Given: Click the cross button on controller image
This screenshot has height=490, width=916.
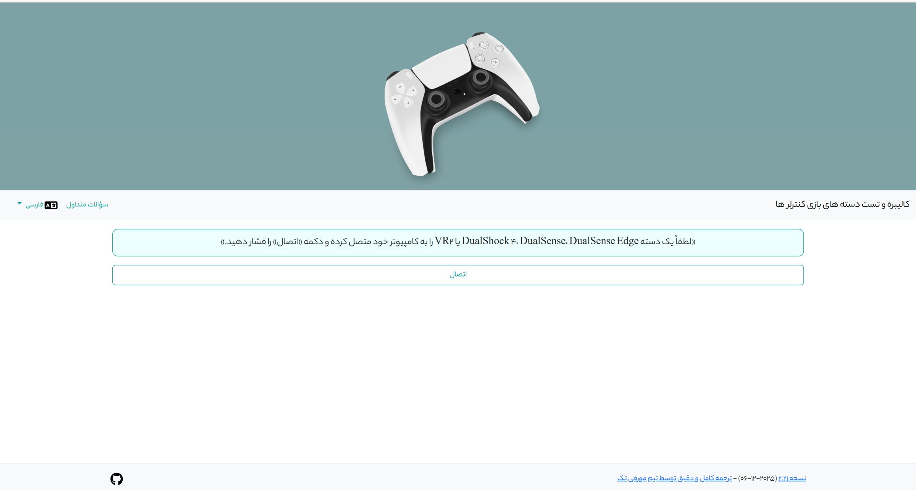Looking at the screenshot, I should pyautogui.click(x=495, y=62).
